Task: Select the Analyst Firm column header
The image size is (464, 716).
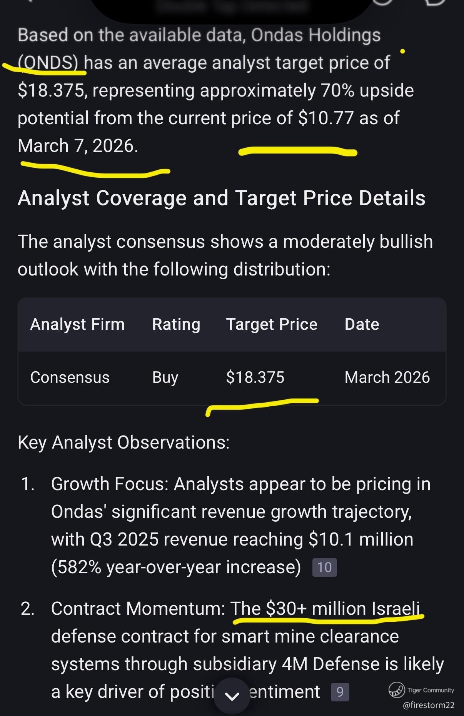Action: tap(77, 324)
